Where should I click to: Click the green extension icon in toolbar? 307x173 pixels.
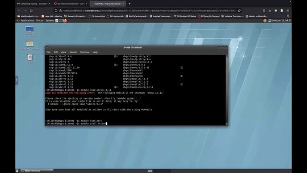(x=276, y=11)
